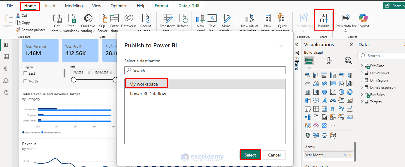Open the OneLake catalog
Image resolution: width=405 pixels, height=167 pixels.
[x=88, y=22]
